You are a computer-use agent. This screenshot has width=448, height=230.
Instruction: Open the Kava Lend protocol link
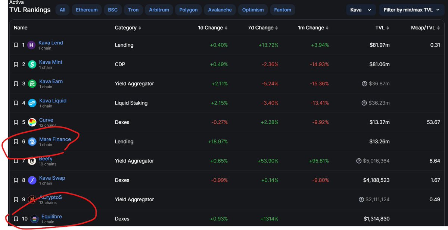(51, 43)
